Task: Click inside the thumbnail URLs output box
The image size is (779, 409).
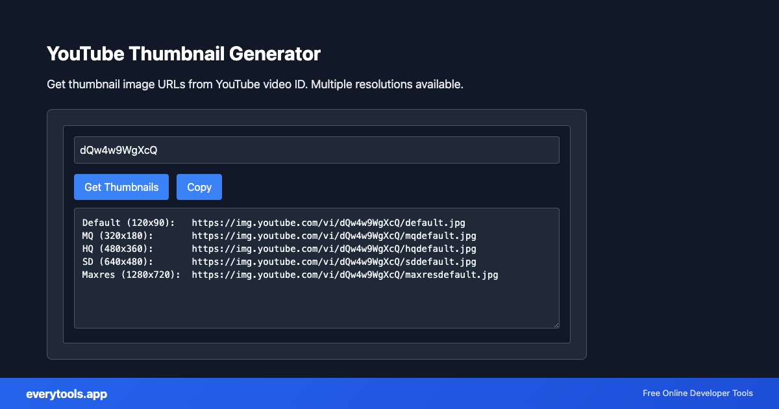Action: [x=317, y=299]
